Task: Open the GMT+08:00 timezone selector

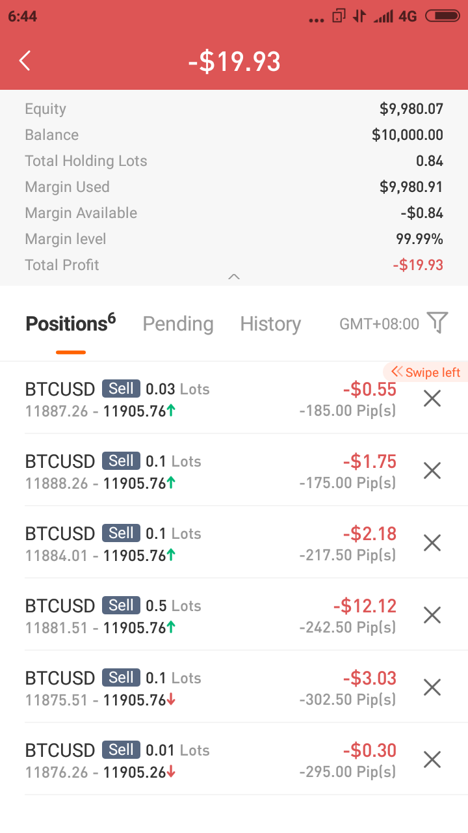Action: [x=380, y=324]
